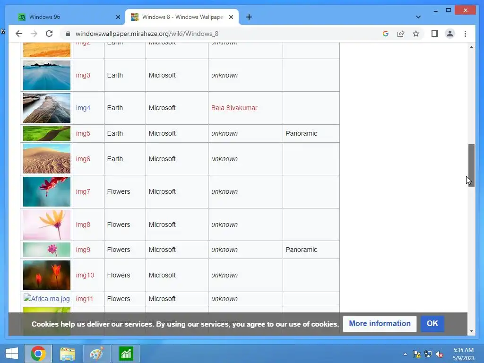Open the img4 link
Viewport: 484px width, 363px height.
coord(83,108)
